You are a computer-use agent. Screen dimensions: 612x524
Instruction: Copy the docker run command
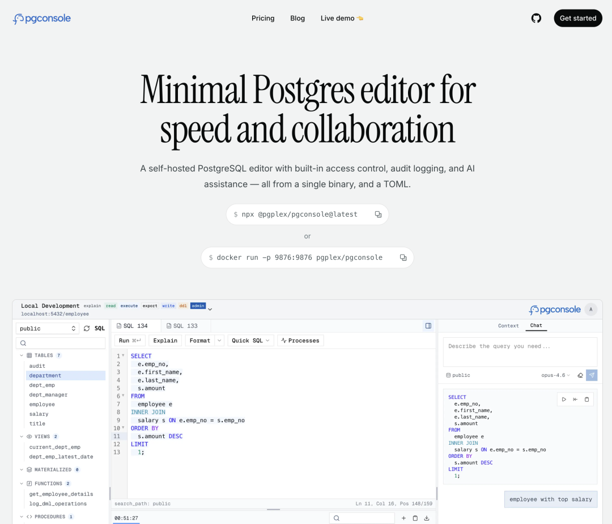(x=403, y=257)
